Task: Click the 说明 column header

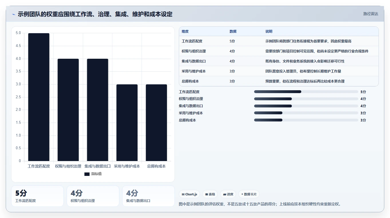Action: pos(269,32)
